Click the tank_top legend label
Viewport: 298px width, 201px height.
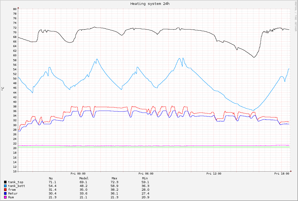tap(15, 182)
